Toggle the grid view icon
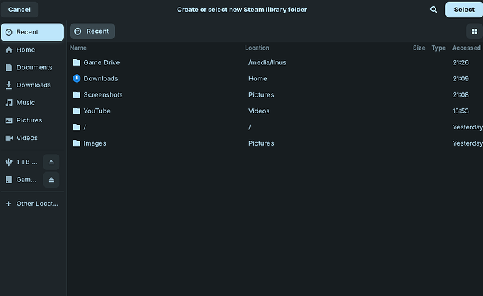 475,31
